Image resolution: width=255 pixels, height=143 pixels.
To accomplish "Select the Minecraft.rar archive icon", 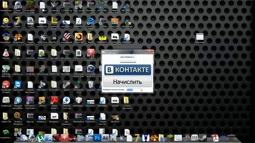I will (78, 118).
